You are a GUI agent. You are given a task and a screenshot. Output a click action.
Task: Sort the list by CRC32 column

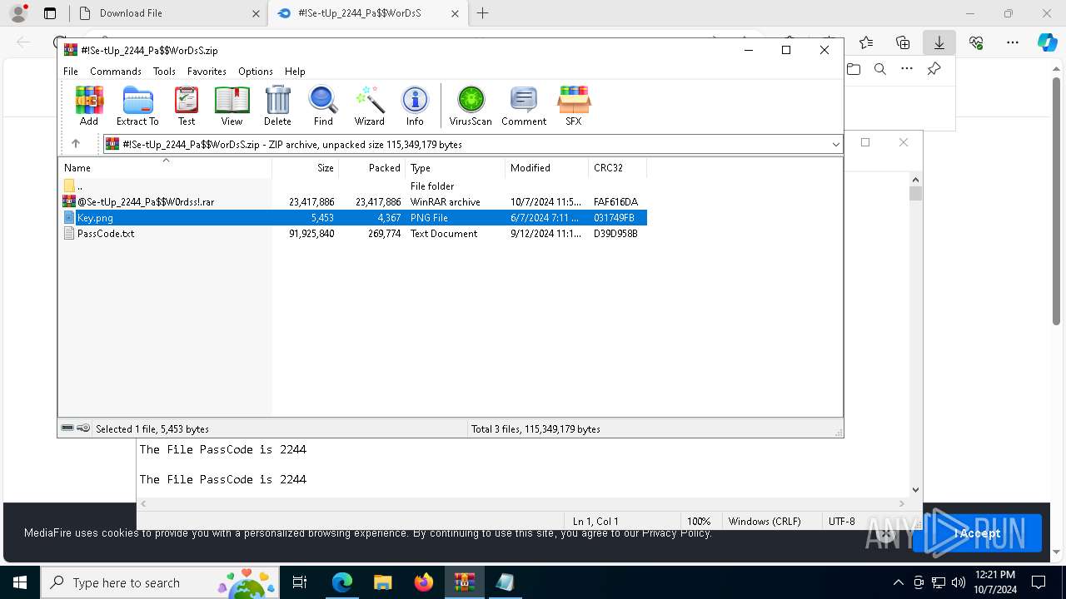(x=618, y=167)
